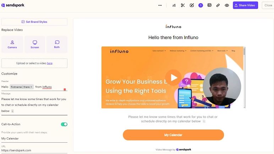Click the Share Video button
This screenshot has width=274, height=154.
tap(245, 5)
